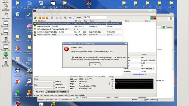The width and height of the screenshot is (189, 106).
Task: Switch to the Hosted tab
Action: point(63,92)
